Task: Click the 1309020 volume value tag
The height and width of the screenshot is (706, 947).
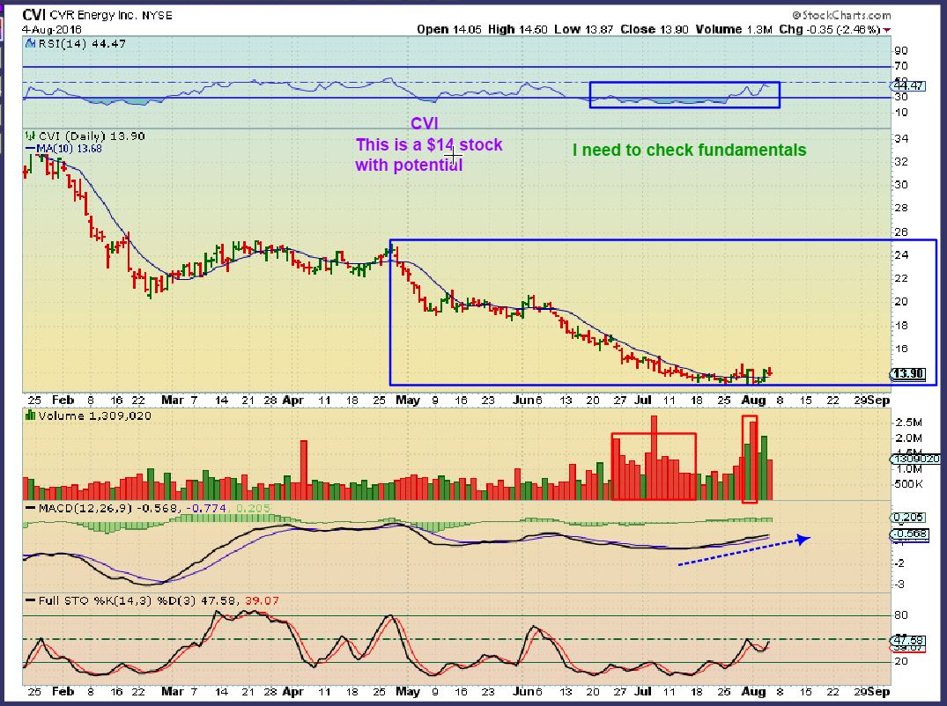Action: [915, 459]
